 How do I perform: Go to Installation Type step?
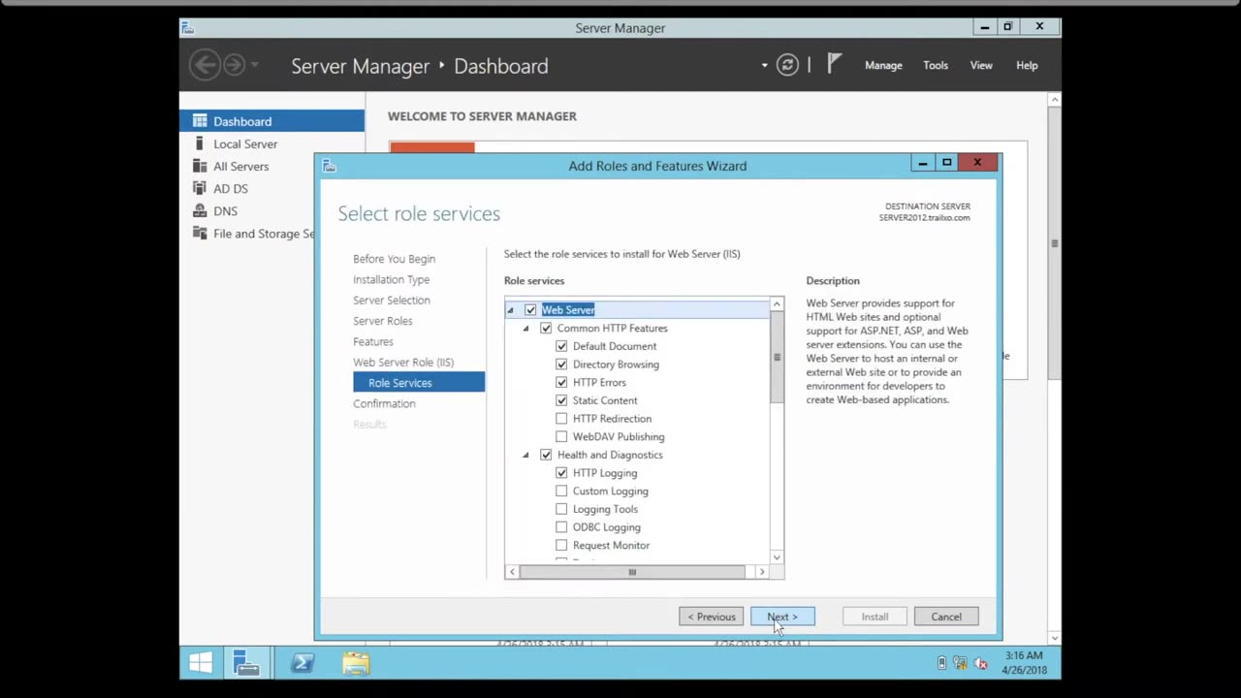tap(391, 279)
